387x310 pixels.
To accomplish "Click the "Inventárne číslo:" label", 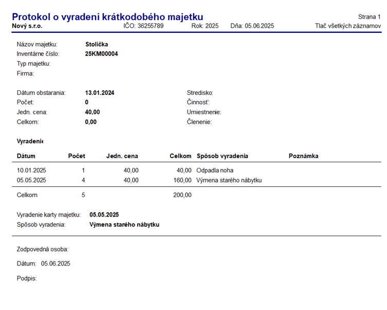I will coord(38,54).
